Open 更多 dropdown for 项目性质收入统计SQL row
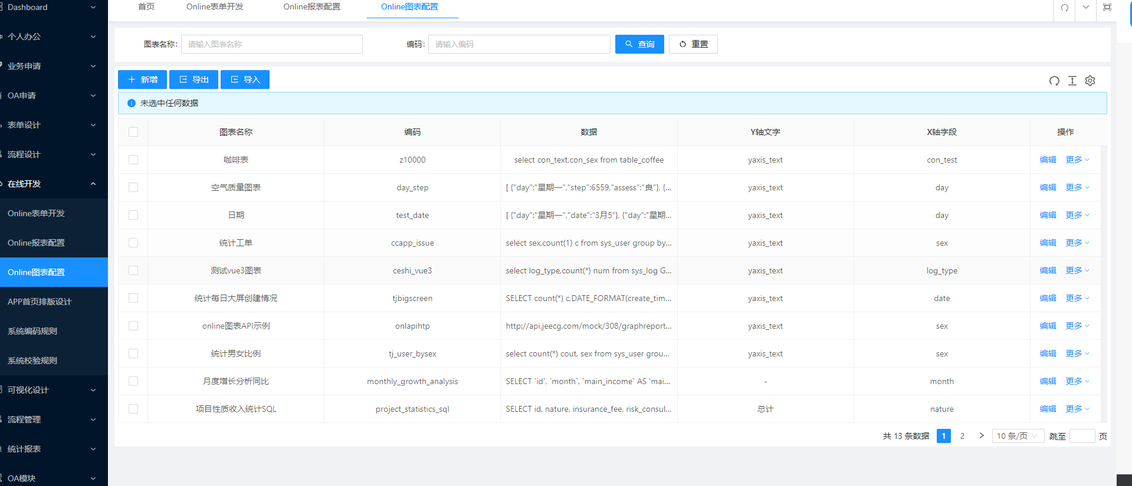This screenshot has height=486, width=1132. pos(1077,409)
